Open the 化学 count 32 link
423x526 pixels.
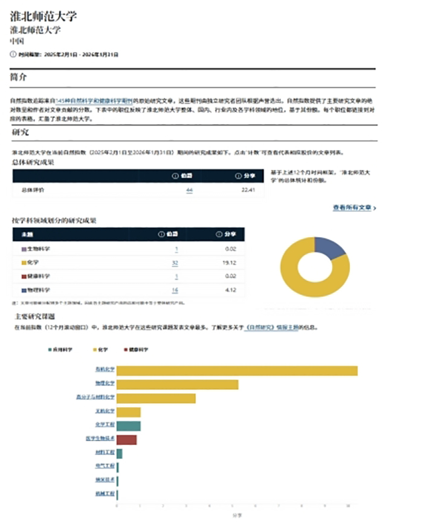click(175, 263)
